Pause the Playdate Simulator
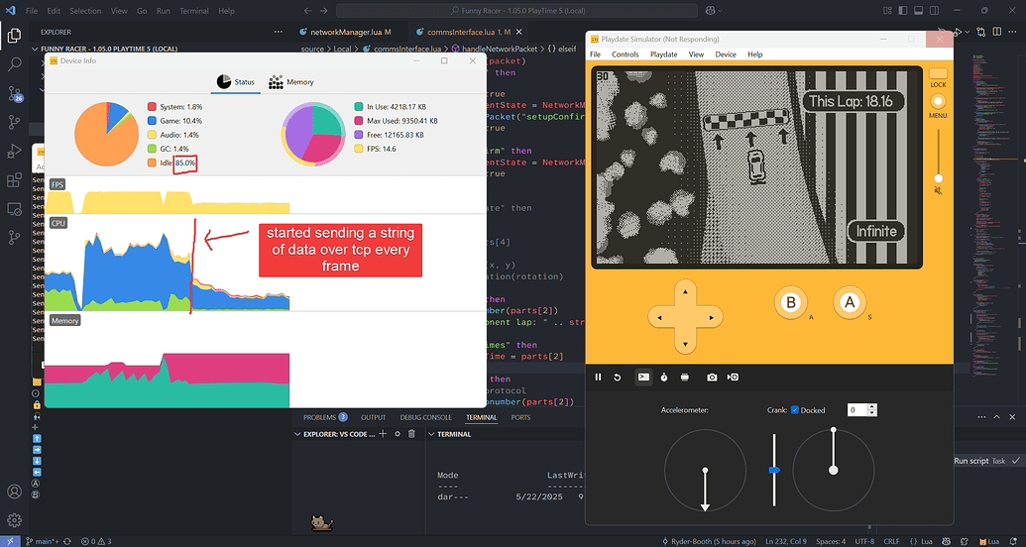The height and width of the screenshot is (547, 1026). (598, 377)
